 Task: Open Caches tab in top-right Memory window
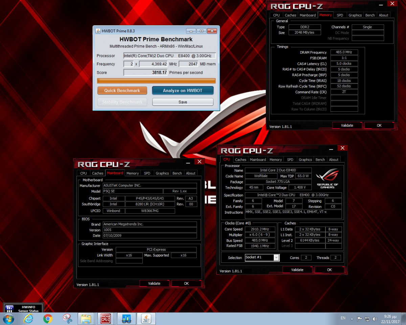pos(290,15)
